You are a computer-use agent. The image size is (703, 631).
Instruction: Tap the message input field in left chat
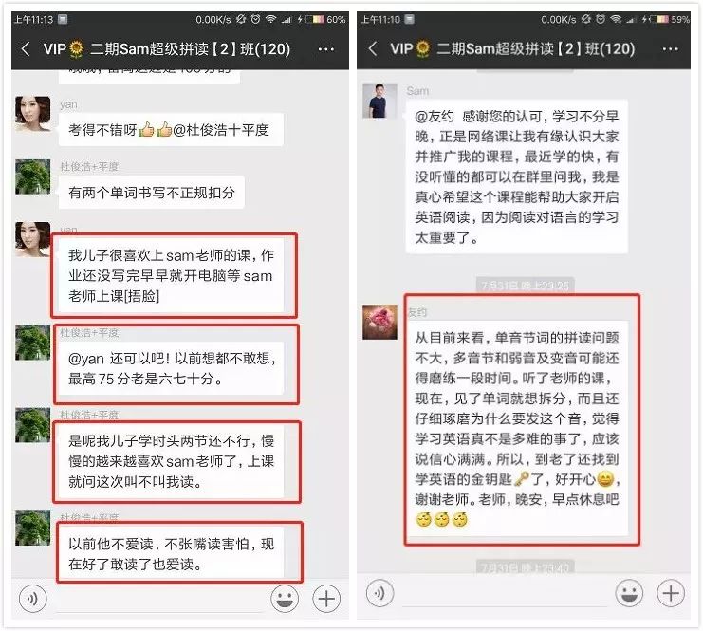tap(158, 600)
